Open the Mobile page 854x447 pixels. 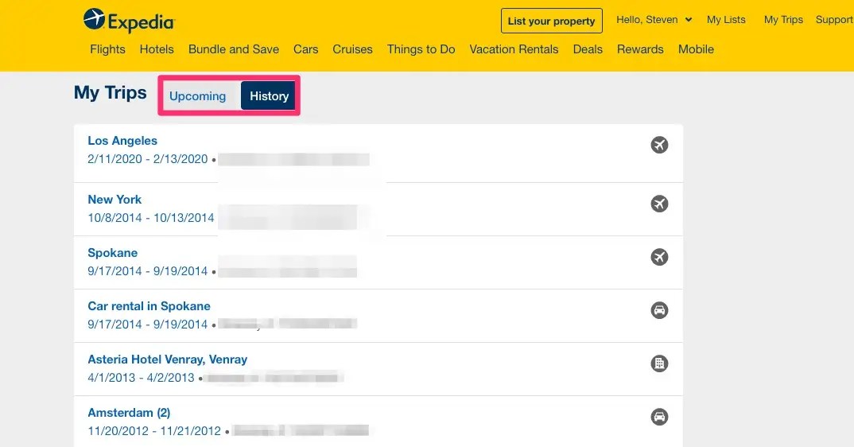click(x=696, y=49)
